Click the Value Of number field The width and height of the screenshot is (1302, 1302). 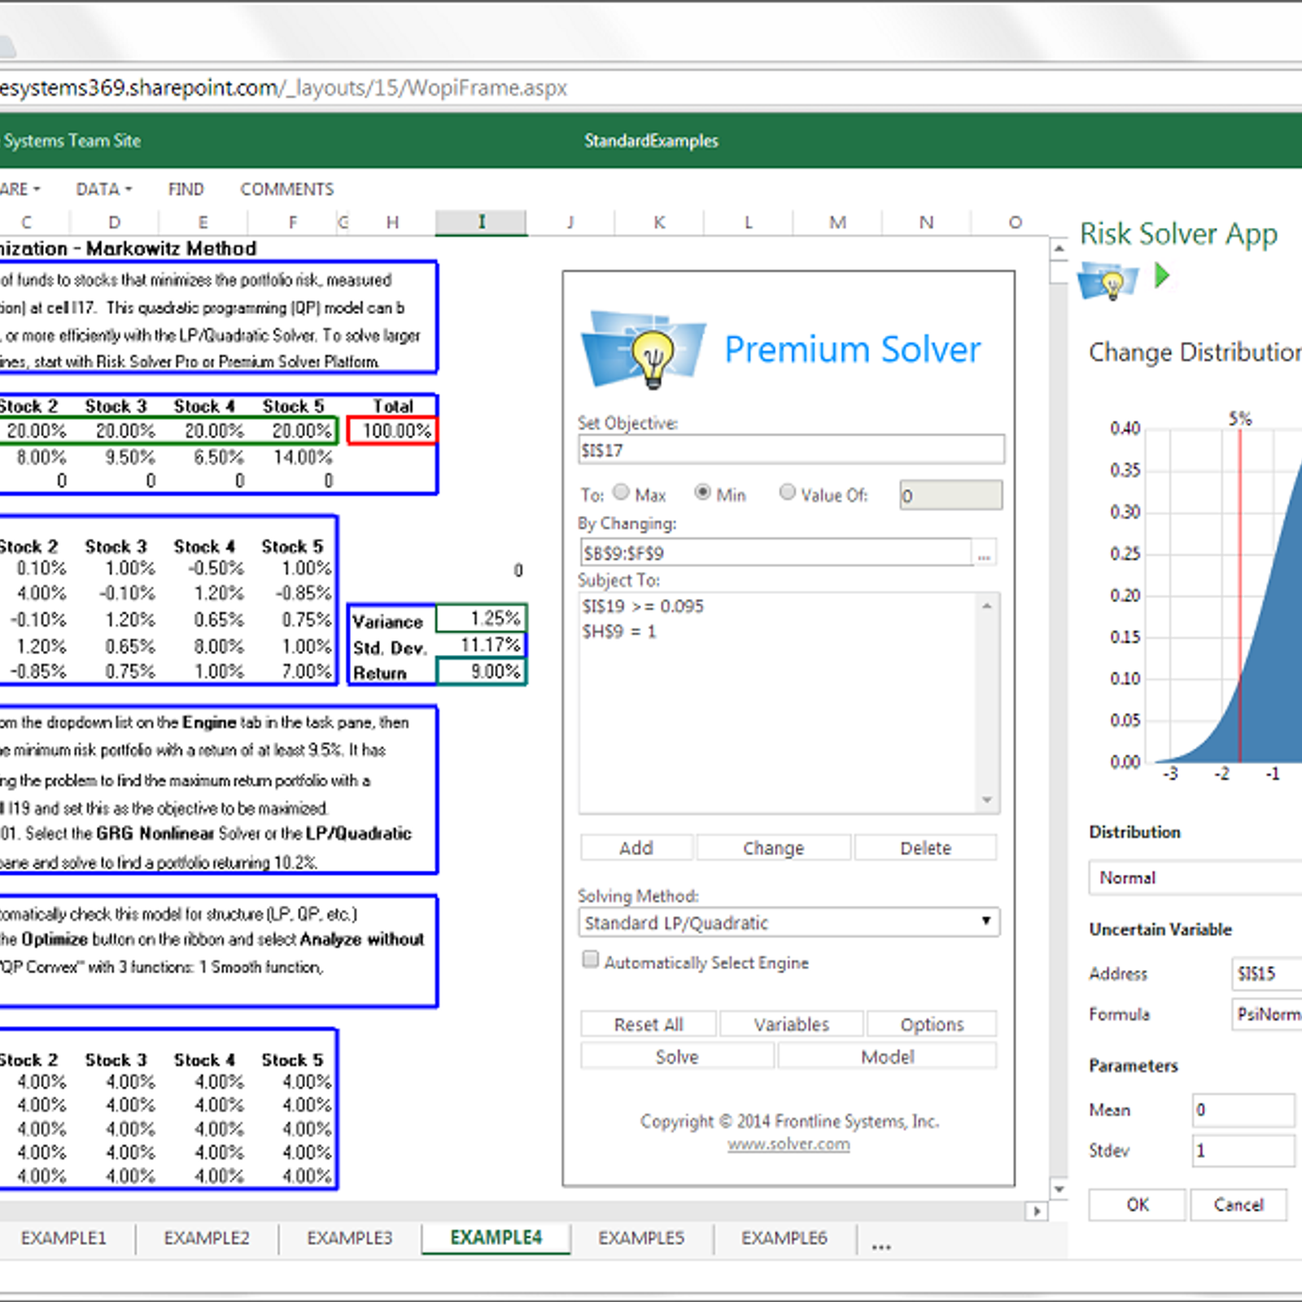point(950,495)
